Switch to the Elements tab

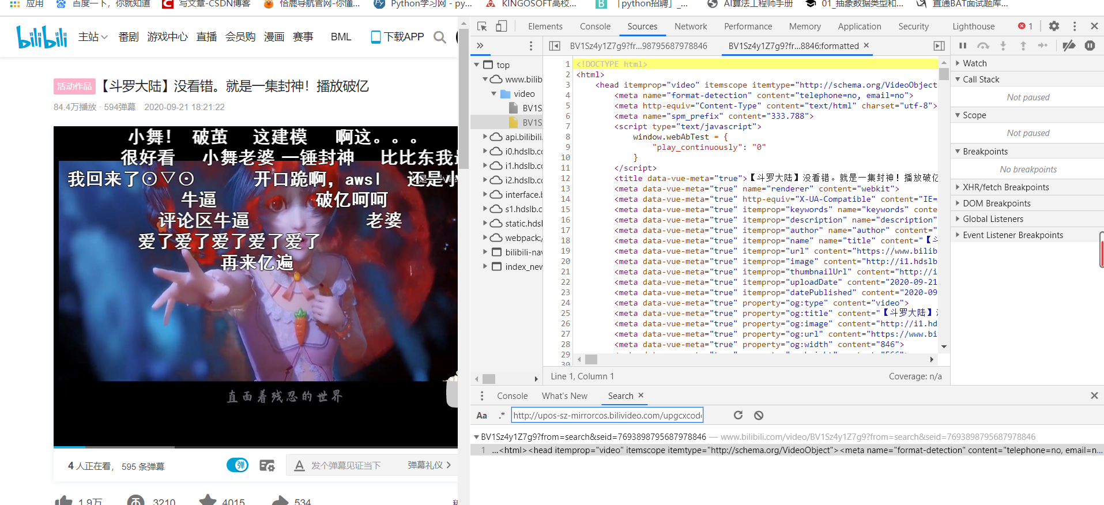(545, 27)
